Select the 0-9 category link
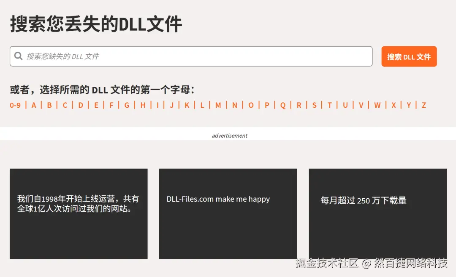This screenshot has width=456, height=277. click(15, 105)
